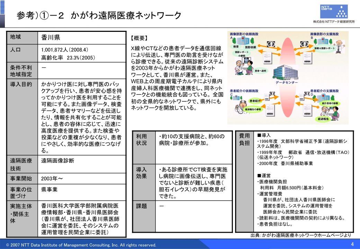Select the 2003年～ cell

tap(82, 178)
